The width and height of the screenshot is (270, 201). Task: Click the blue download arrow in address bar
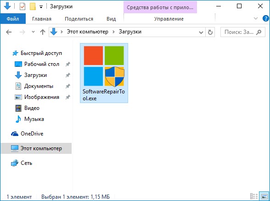click(x=54, y=32)
